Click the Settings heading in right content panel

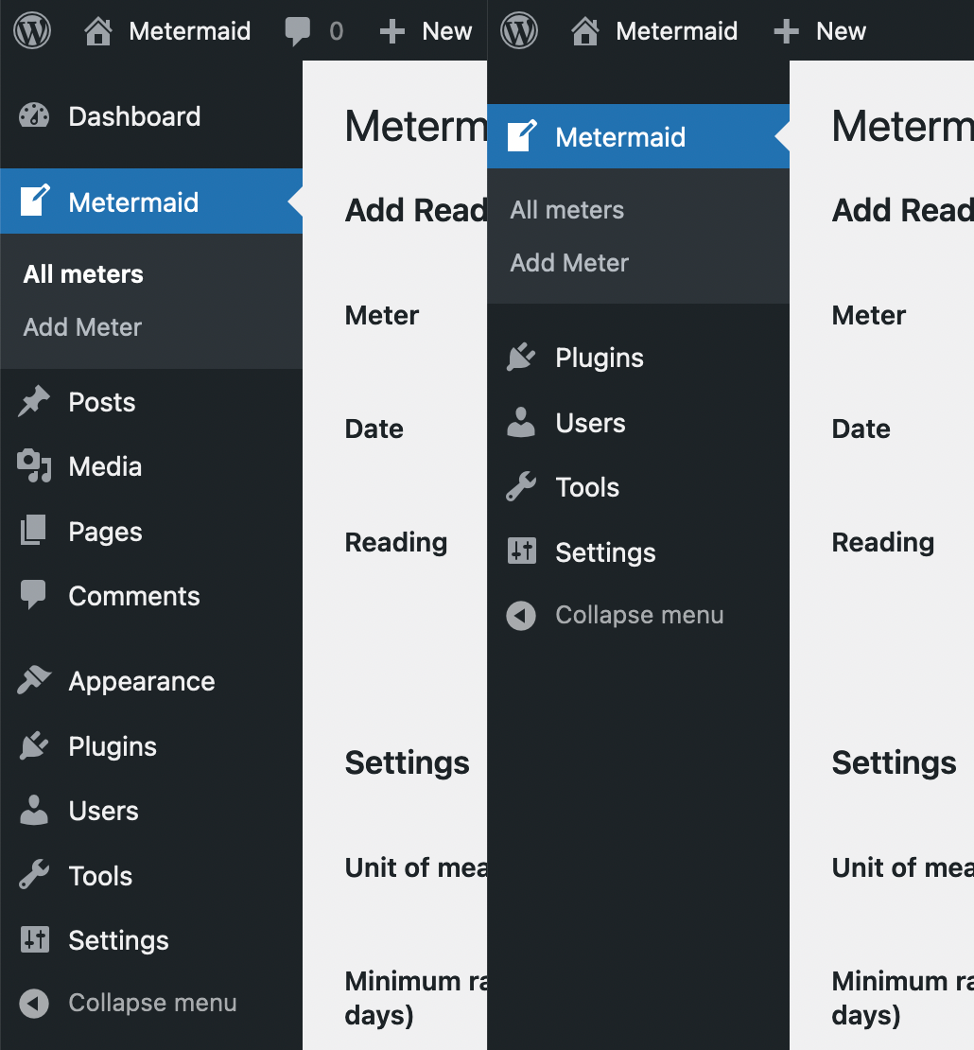[894, 763]
